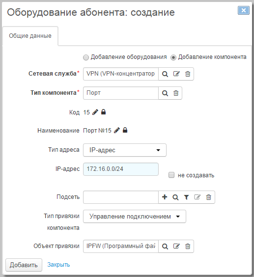Screen dimensions: 254x277
Task: Close the dialog with the X button
Action: point(244,10)
